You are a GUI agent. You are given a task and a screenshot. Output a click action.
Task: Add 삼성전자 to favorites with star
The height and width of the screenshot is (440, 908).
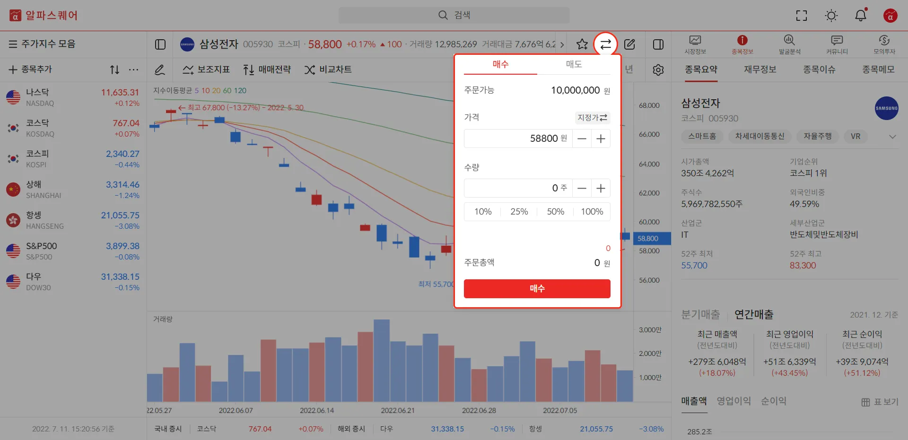pyautogui.click(x=582, y=44)
